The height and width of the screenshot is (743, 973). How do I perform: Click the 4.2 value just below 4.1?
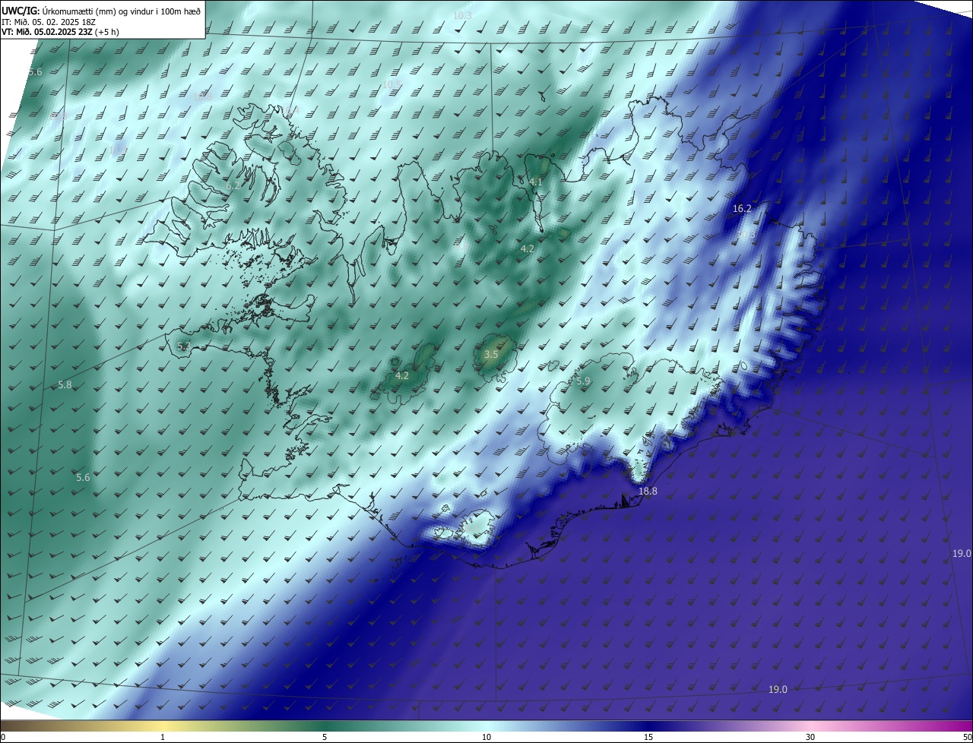pyautogui.click(x=528, y=248)
